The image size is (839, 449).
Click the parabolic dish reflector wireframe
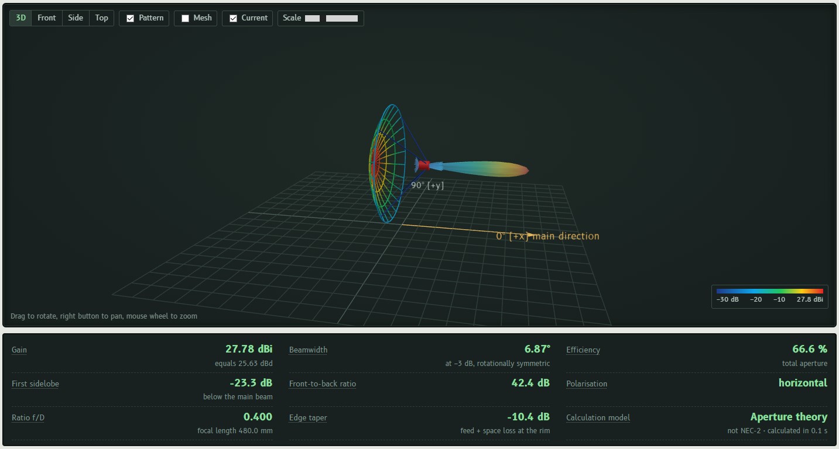click(388, 164)
